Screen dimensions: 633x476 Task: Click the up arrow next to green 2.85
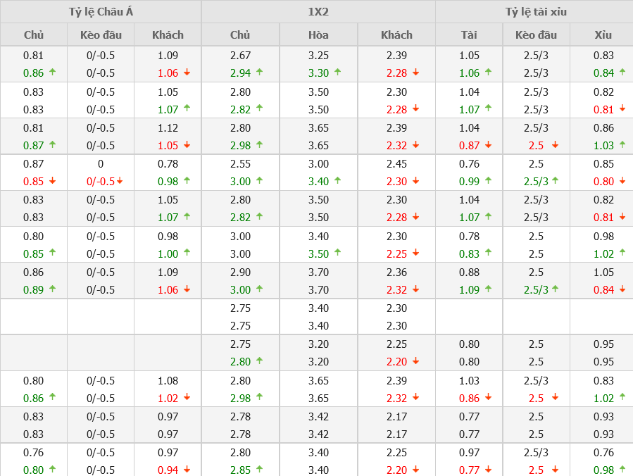click(259, 469)
